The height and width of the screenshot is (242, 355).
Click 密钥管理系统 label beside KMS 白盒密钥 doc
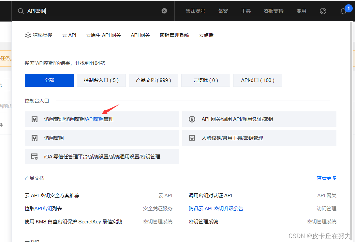pos(157,222)
